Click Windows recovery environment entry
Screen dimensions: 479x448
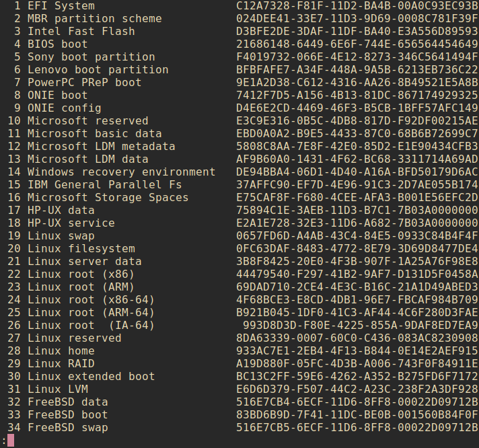121,172
